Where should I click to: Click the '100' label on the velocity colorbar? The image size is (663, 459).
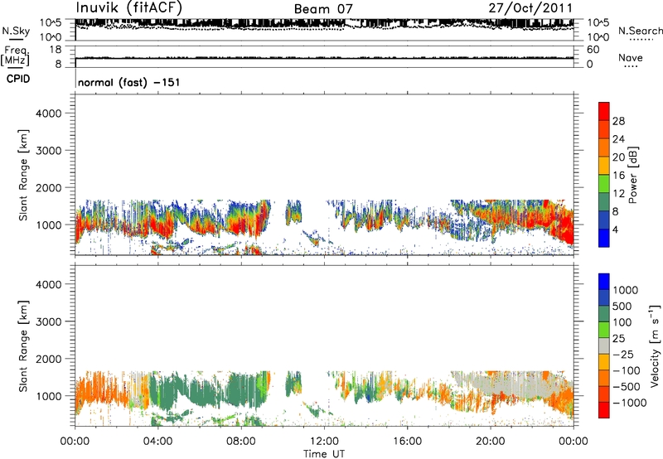coord(622,322)
